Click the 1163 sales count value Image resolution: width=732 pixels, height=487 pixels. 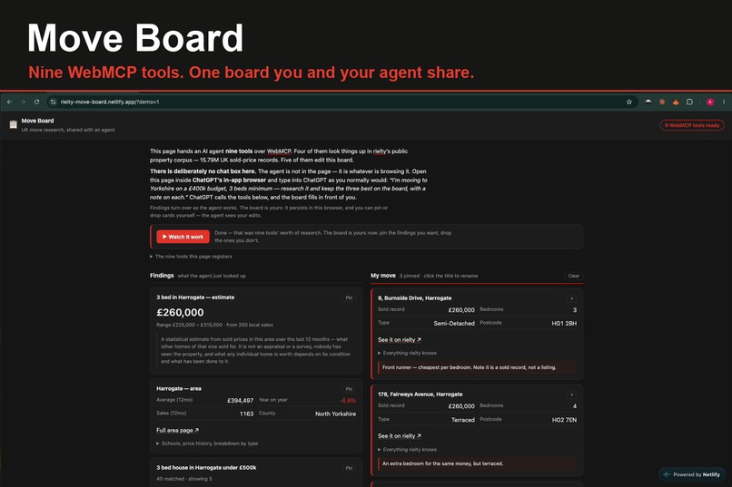(x=246, y=414)
